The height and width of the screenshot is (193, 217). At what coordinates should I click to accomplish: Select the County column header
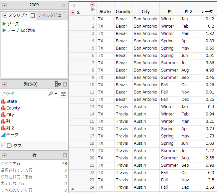(x=123, y=12)
